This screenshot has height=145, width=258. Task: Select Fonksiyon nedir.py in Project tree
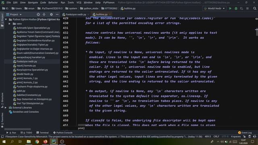click(x=27, y=62)
